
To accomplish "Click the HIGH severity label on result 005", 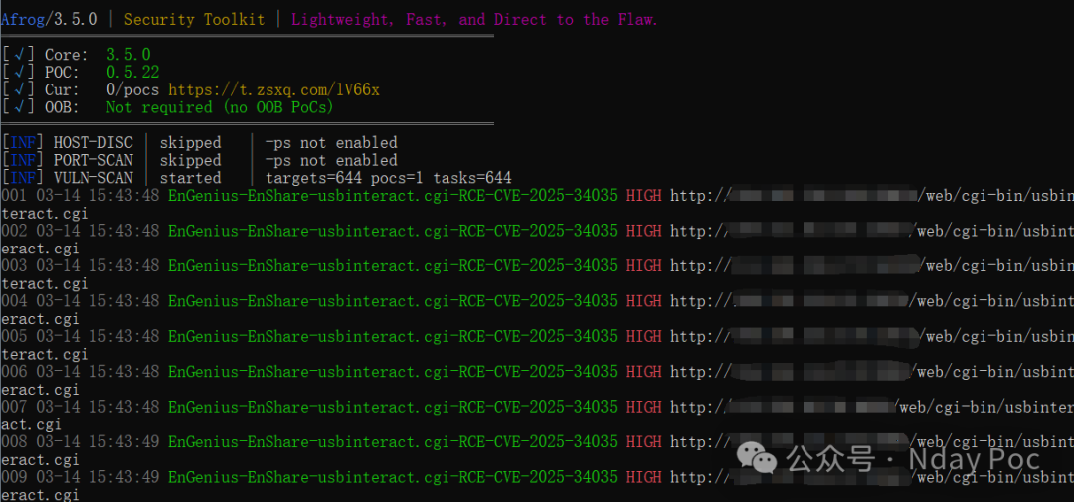I will pos(643,336).
